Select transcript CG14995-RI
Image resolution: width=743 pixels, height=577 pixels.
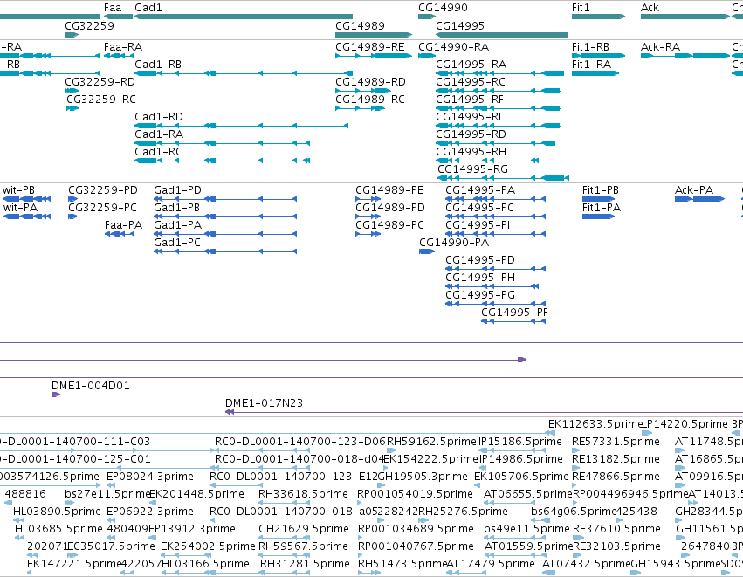pyautogui.click(x=498, y=126)
